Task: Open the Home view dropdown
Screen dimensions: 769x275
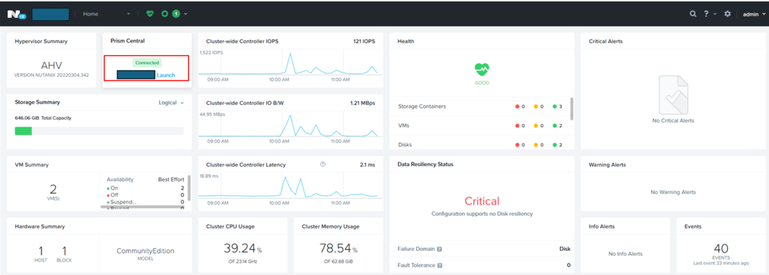Action: 106,13
